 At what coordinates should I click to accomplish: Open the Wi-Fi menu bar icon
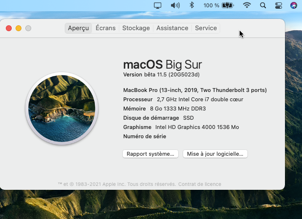(247, 5)
